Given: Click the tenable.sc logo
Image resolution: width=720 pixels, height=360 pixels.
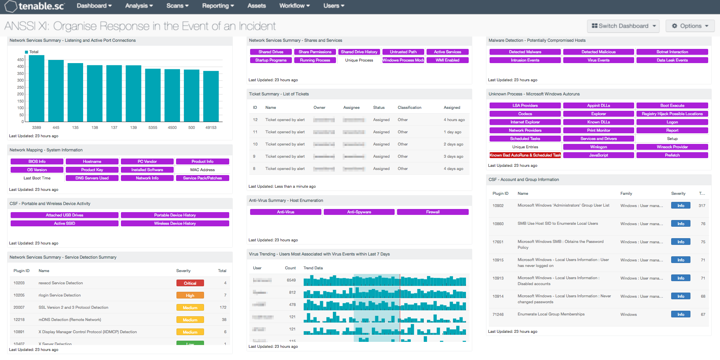Looking at the screenshot, I should [34, 6].
